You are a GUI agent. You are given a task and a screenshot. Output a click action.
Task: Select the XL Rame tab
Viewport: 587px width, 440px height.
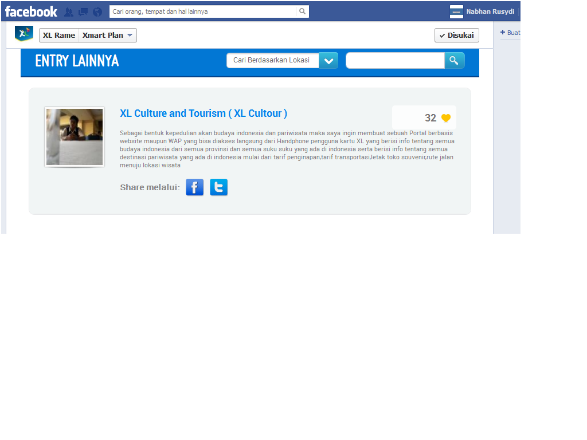click(x=59, y=36)
